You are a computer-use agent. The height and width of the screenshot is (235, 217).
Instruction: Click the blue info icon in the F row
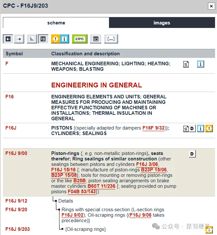click(x=201, y=64)
